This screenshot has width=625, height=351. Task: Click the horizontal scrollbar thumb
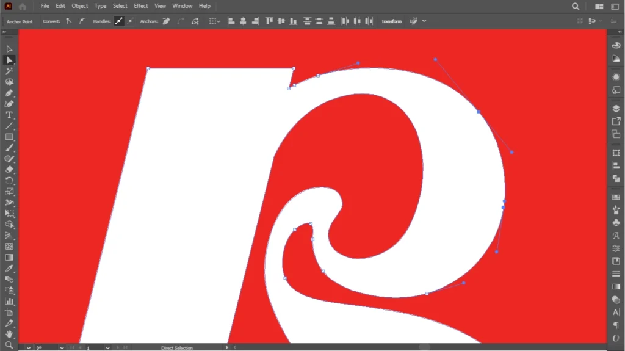[x=424, y=347]
